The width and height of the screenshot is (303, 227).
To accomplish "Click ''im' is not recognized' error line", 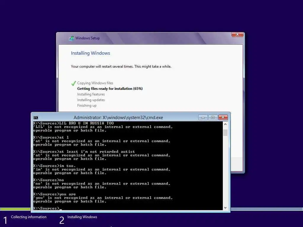I will [x=102, y=169].
